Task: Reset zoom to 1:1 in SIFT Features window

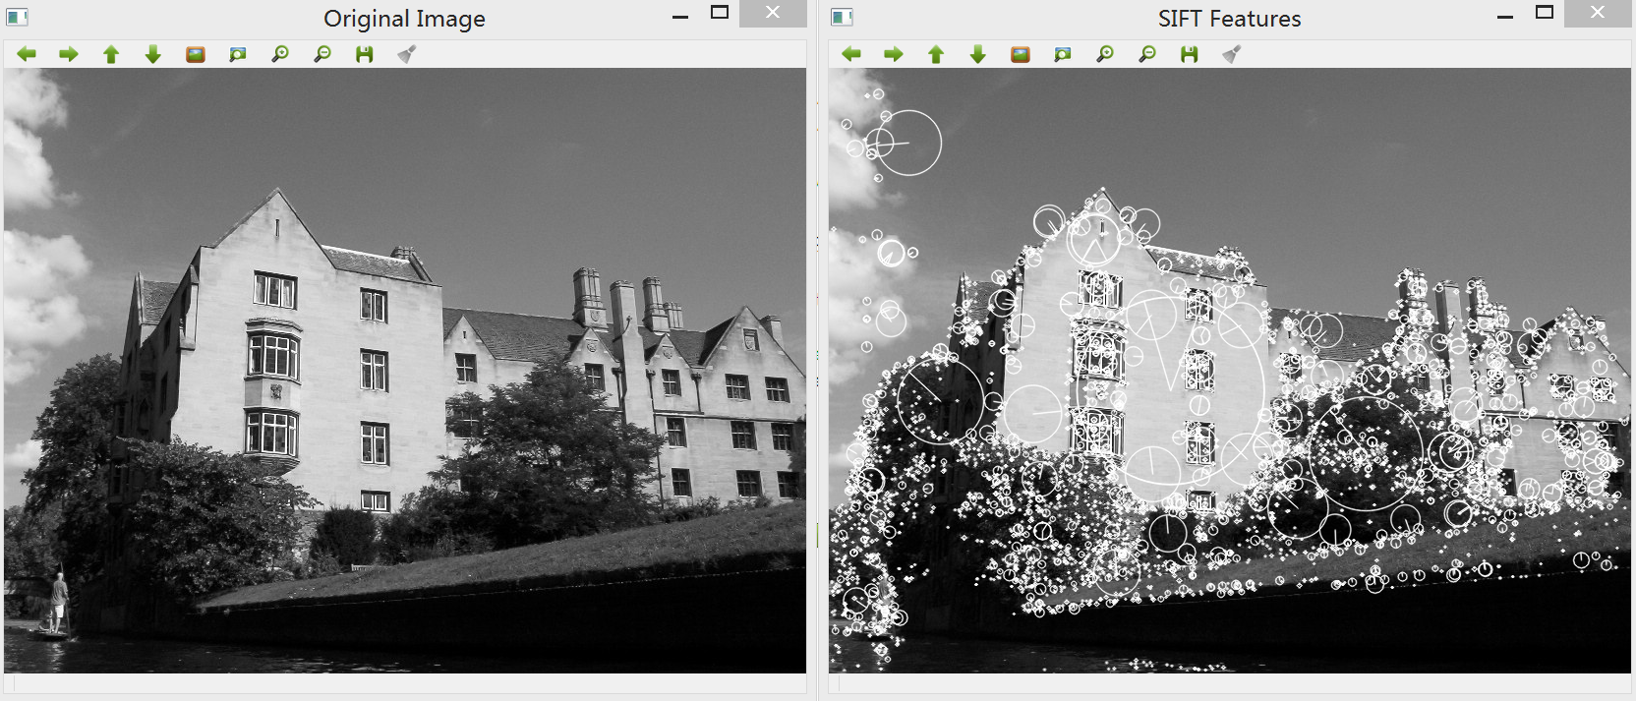Action: coord(1021,54)
